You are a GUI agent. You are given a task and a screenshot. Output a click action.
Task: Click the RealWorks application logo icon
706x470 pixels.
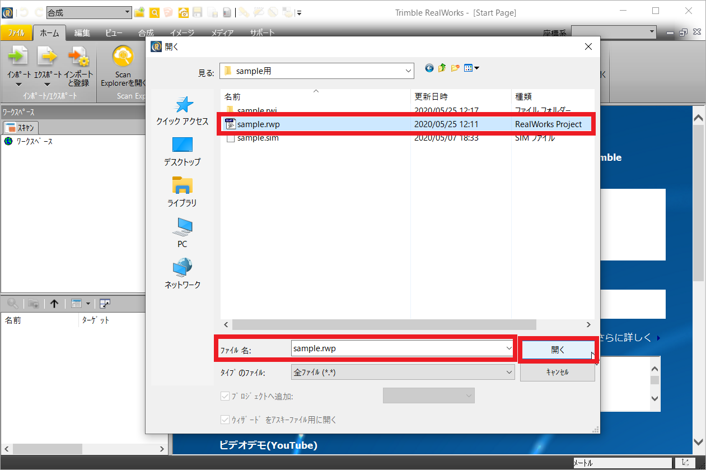[7, 12]
